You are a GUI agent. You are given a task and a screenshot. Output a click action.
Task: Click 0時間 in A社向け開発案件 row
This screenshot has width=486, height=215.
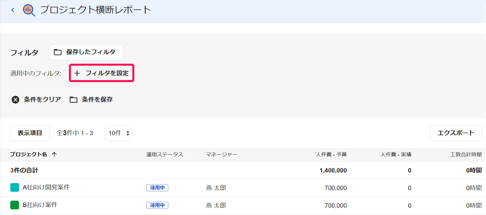[x=474, y=188]
